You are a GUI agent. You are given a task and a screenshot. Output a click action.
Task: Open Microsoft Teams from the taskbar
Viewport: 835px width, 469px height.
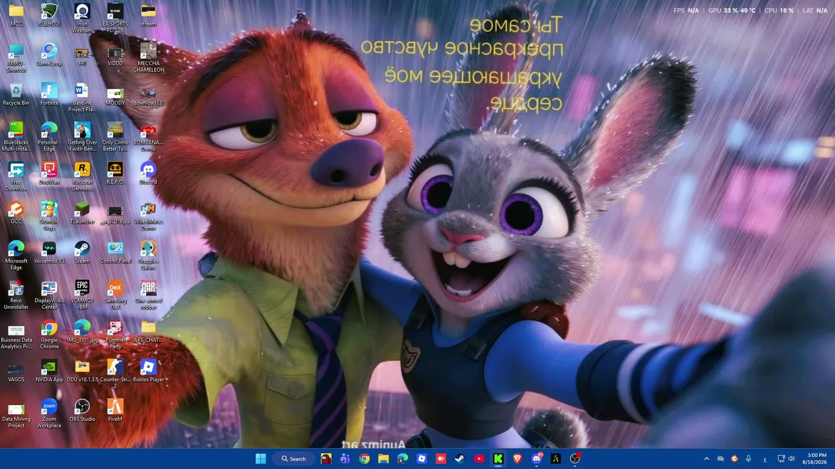(345, 459)
